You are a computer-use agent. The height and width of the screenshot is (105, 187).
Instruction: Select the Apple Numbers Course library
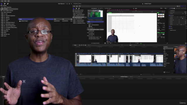[x=80, y=17]
